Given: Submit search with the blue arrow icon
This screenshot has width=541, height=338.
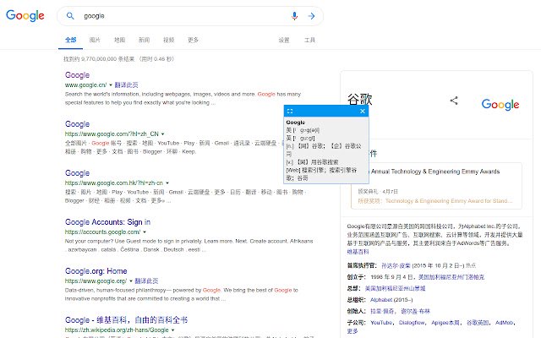Looking at the screenshot, I should coord(312,16).
